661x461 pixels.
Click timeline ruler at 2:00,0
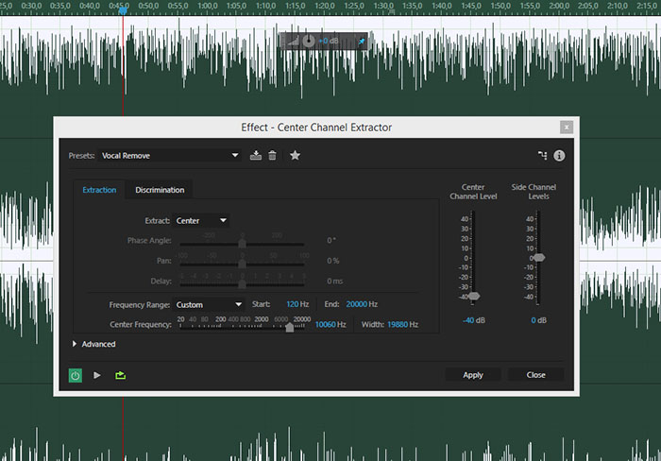[559, 6]
